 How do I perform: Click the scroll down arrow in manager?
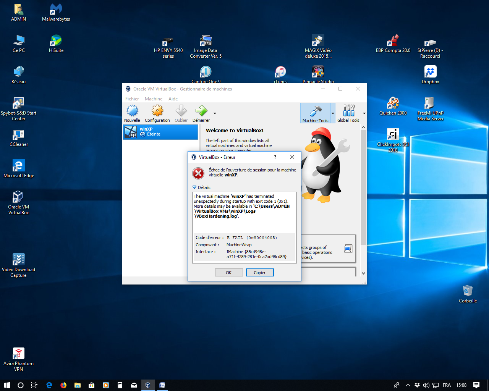363,273
